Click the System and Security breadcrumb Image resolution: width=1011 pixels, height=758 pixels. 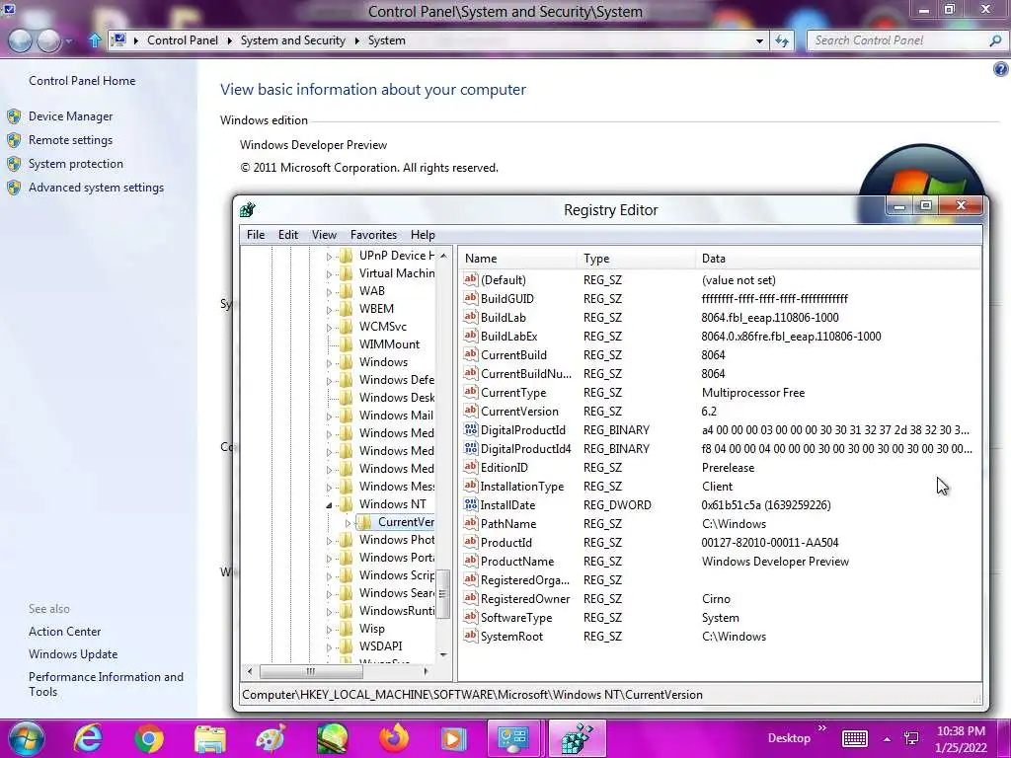[292, 39]
